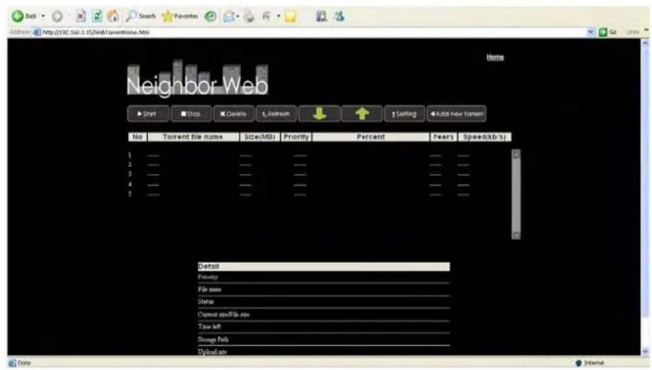Viewport: 652px width, 370px height.
Task: Click the Done status bar text
Action: (24, 363)
